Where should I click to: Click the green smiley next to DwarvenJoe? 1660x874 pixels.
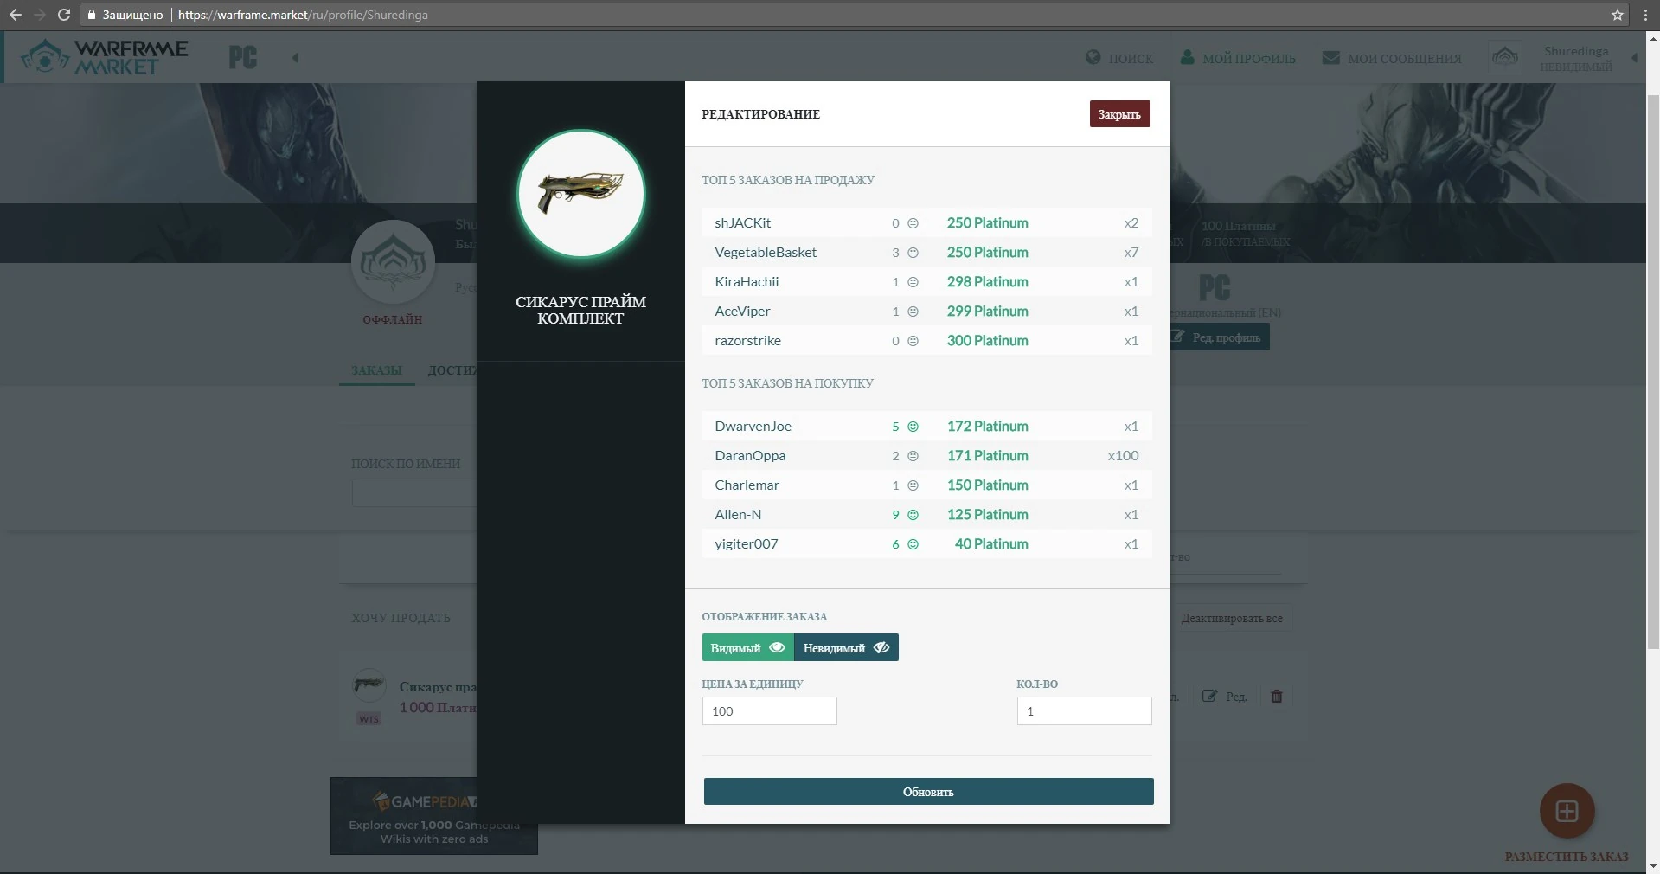913,427
